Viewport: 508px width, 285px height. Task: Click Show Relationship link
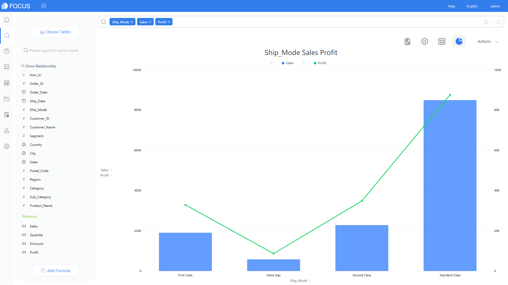(39, 66)
